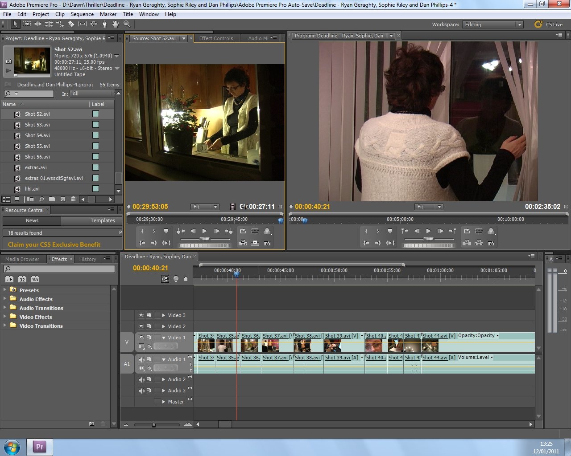Switch to the Effect Controls tab
This screenshot has height=456, width=571.
pyautogui.click(x=216, y=38)
